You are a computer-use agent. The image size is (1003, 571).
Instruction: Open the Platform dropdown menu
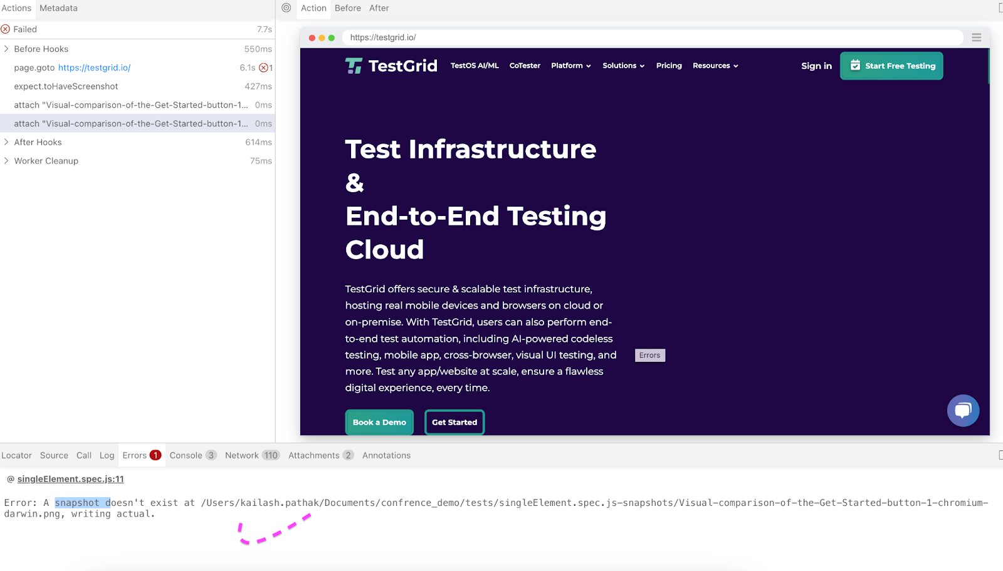pos(571,66)
